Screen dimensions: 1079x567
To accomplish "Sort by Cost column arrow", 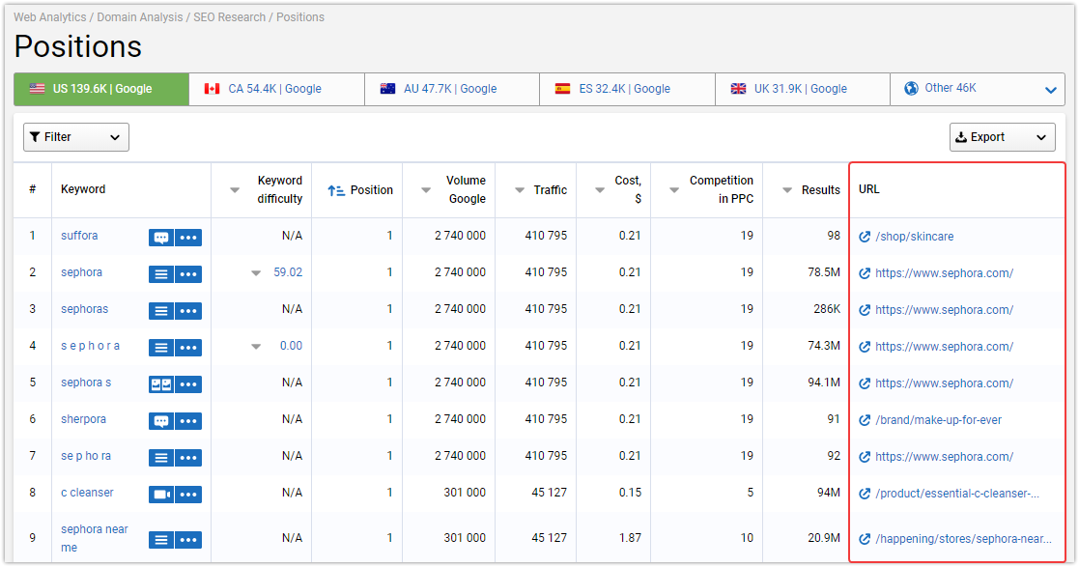I will [600, 190].
